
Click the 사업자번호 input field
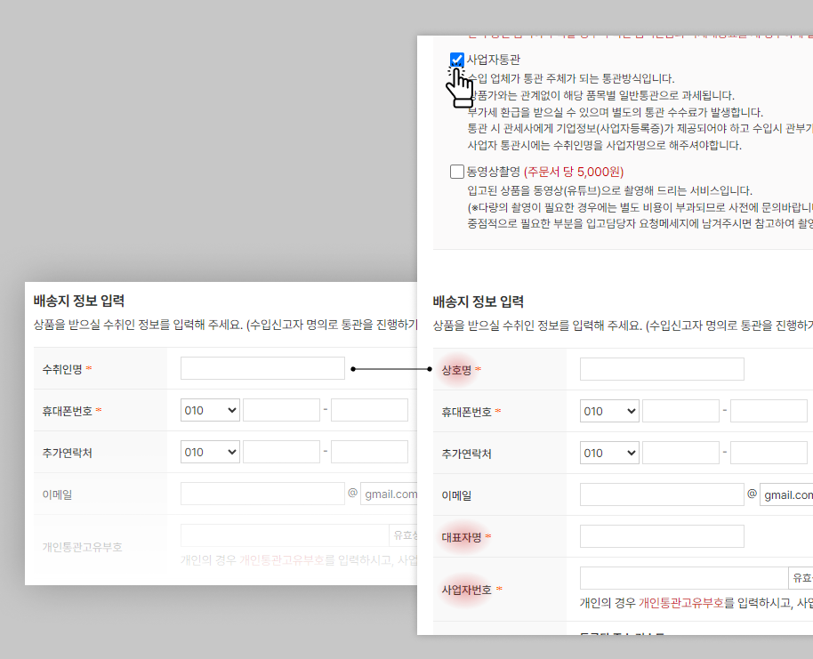[684, 578]
